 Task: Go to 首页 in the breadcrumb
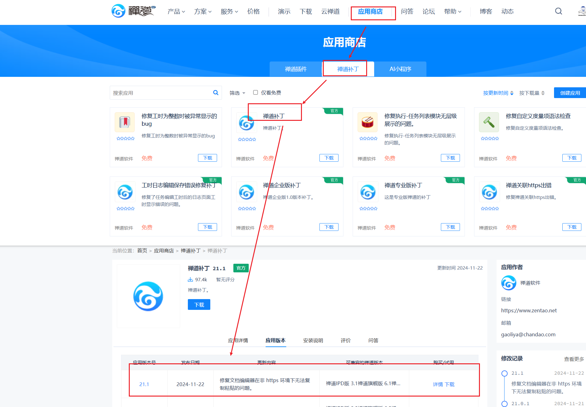[x=142, y=251]
